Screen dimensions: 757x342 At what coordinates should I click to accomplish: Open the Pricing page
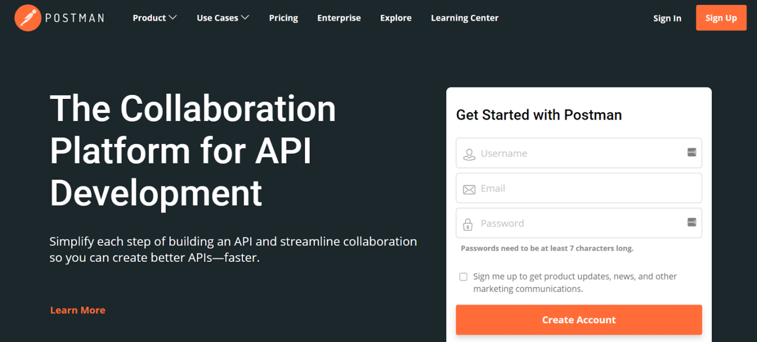pyautogui.click(x=284, y=18)
